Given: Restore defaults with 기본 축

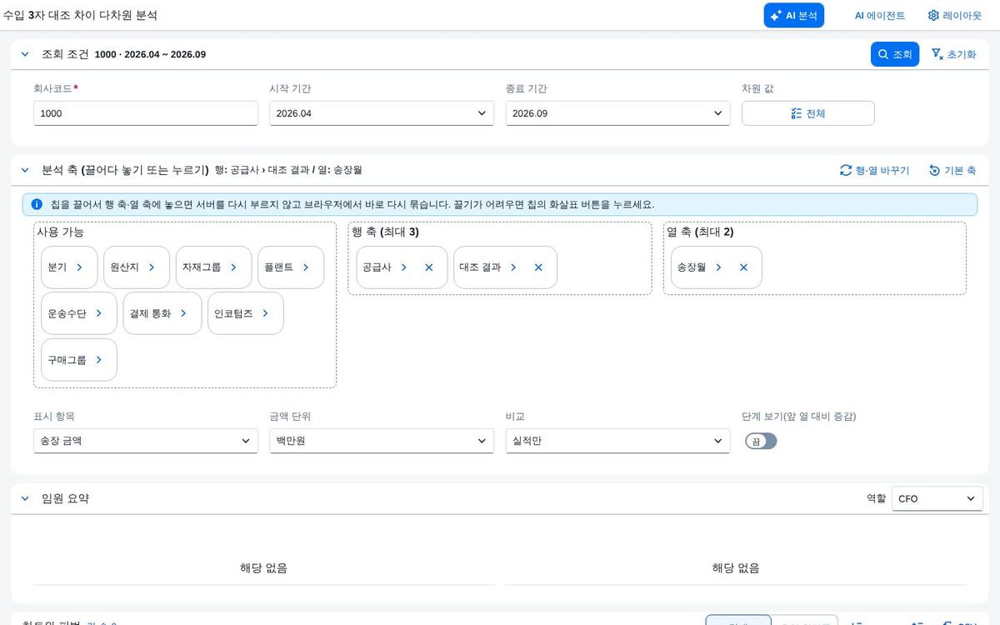Looking at the screenshot, I should [952, 170].
